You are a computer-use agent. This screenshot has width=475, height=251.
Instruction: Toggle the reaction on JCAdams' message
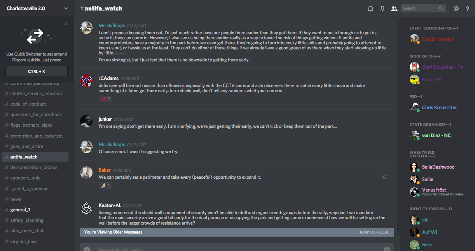pos(105,99)
